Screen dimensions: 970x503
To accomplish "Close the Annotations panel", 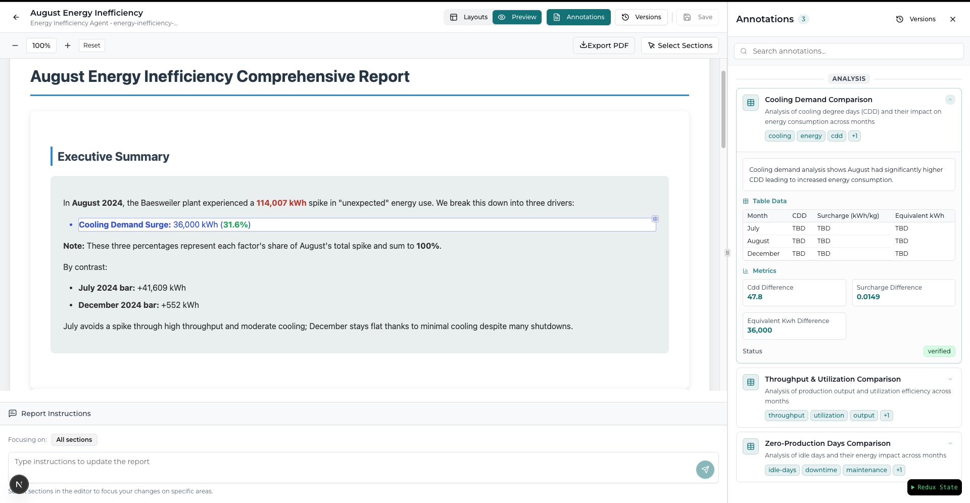I will pyautogui.click(x=953, y=19).
